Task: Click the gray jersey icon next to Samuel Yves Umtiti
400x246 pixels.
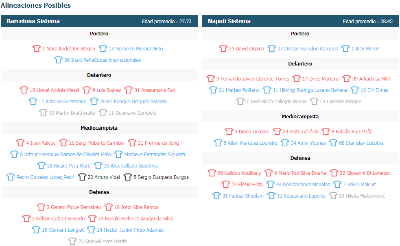Action: pyautogui.click(x=72, y=241)
